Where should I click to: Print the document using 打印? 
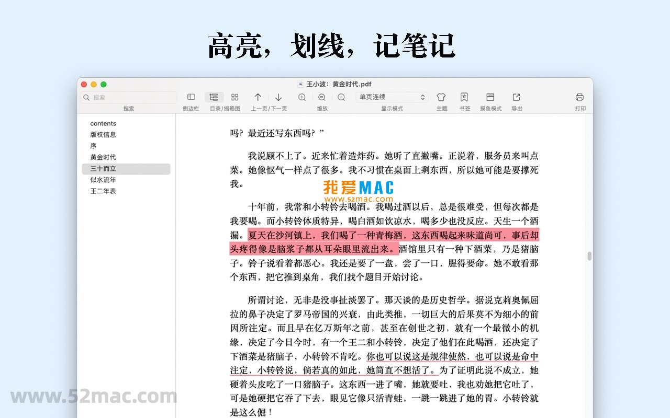click(x=580, y=97)
